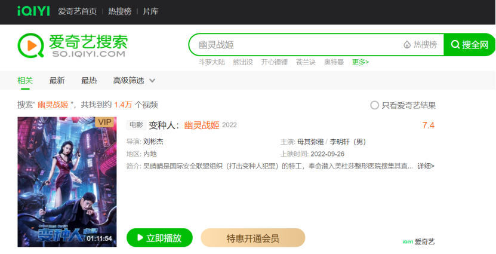Click the 特惠开通会员 button
Image resolution: width=496 pixels, height=254 pixels.
(x=252, y=238)
